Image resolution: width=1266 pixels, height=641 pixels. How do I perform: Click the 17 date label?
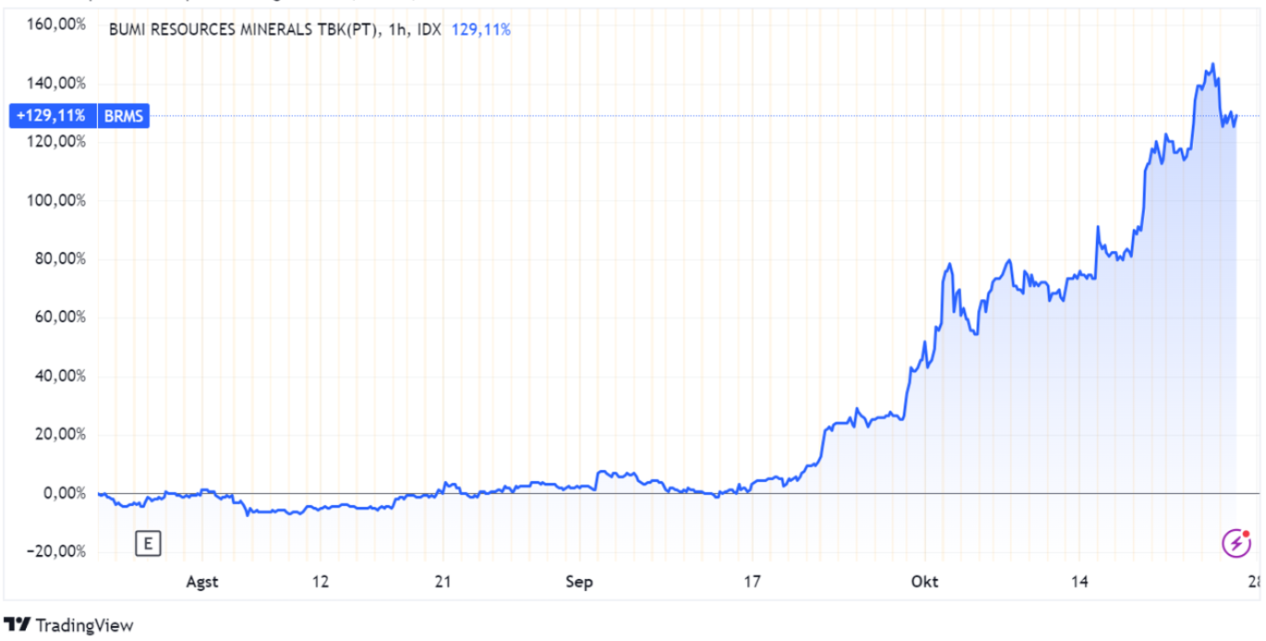[x=752, y=582]
